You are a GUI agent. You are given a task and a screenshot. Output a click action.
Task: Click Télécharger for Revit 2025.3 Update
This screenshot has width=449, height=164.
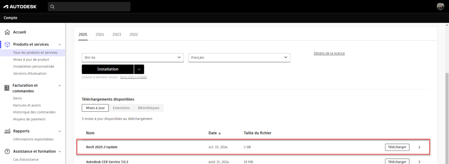397,147
